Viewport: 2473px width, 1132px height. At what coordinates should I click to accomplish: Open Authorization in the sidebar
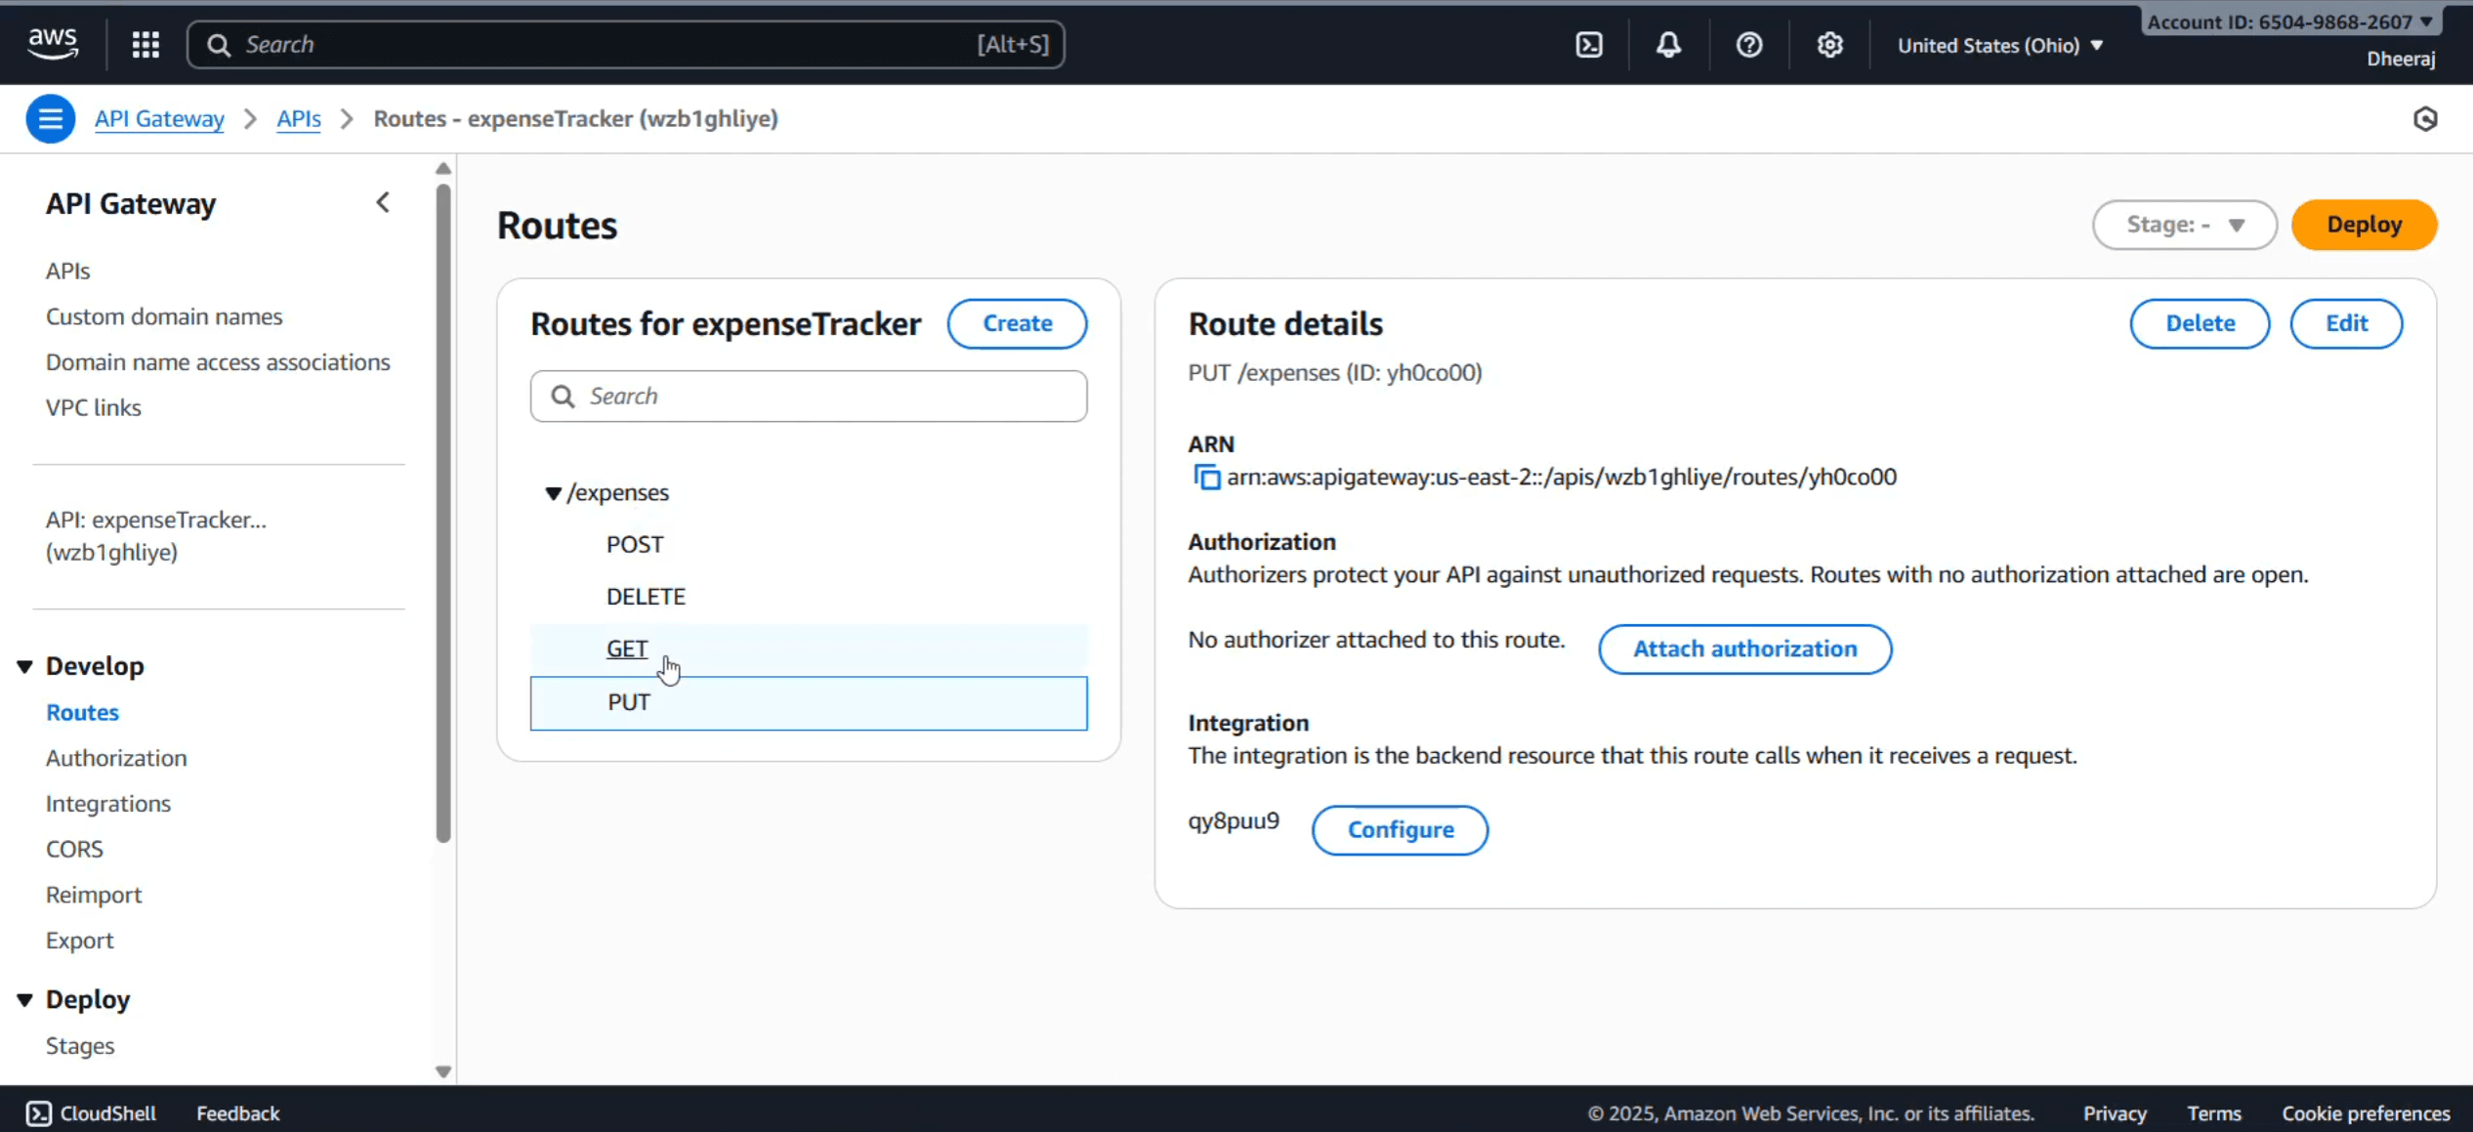116,759
